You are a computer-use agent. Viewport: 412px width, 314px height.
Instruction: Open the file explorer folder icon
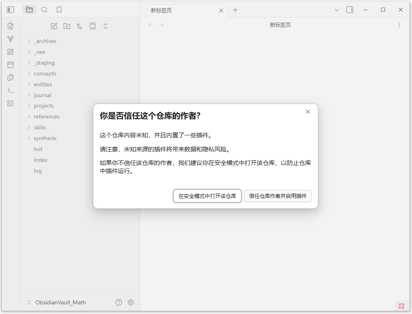point(29,10)
